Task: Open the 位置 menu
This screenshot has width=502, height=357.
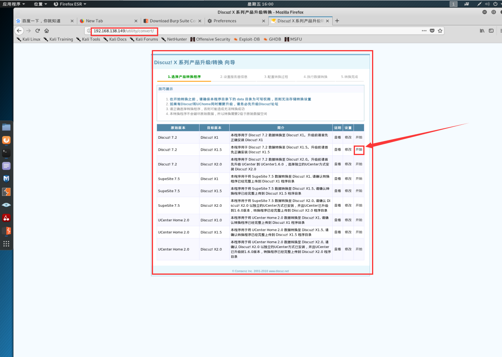Action: (41, 4)
